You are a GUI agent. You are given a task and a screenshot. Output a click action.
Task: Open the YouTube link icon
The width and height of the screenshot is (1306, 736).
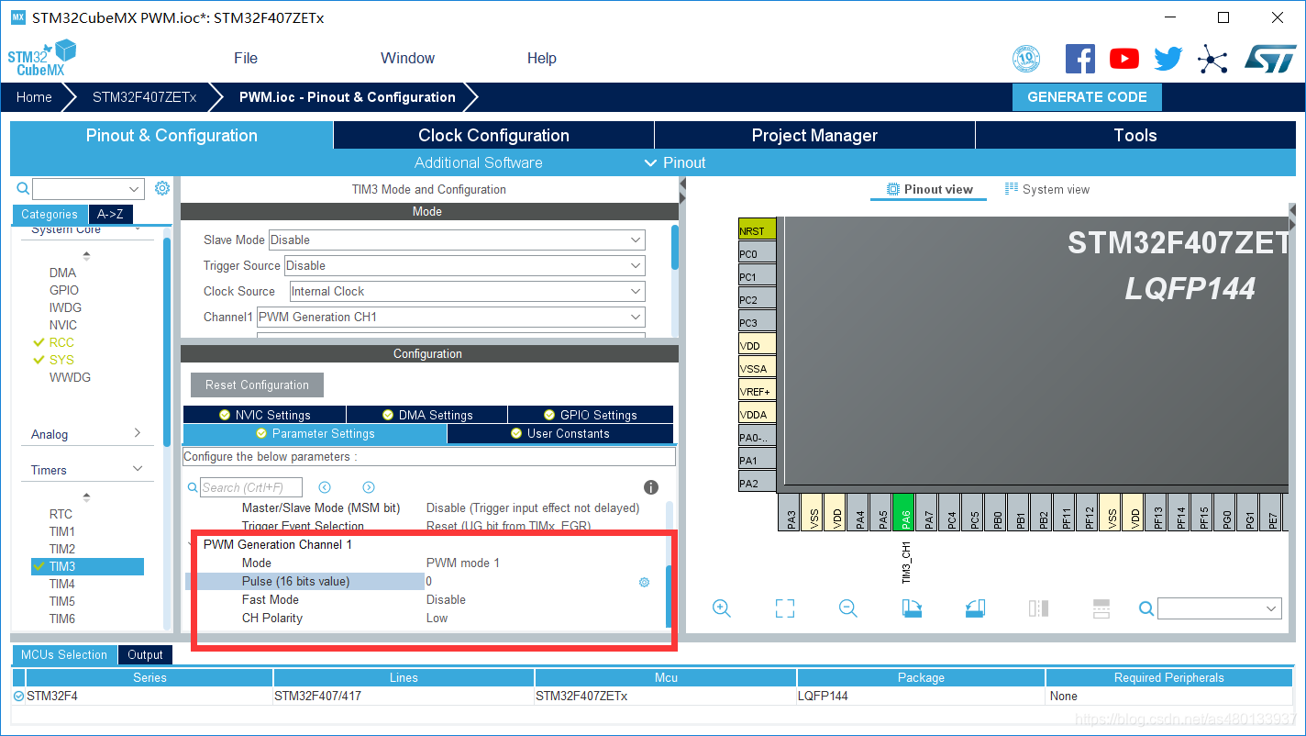[1123, 59]
